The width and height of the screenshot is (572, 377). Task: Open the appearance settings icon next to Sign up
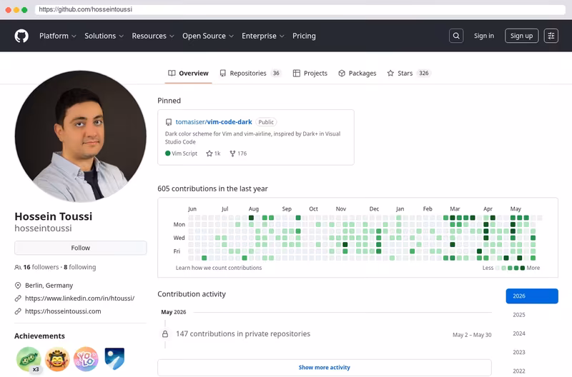[551, 36]
